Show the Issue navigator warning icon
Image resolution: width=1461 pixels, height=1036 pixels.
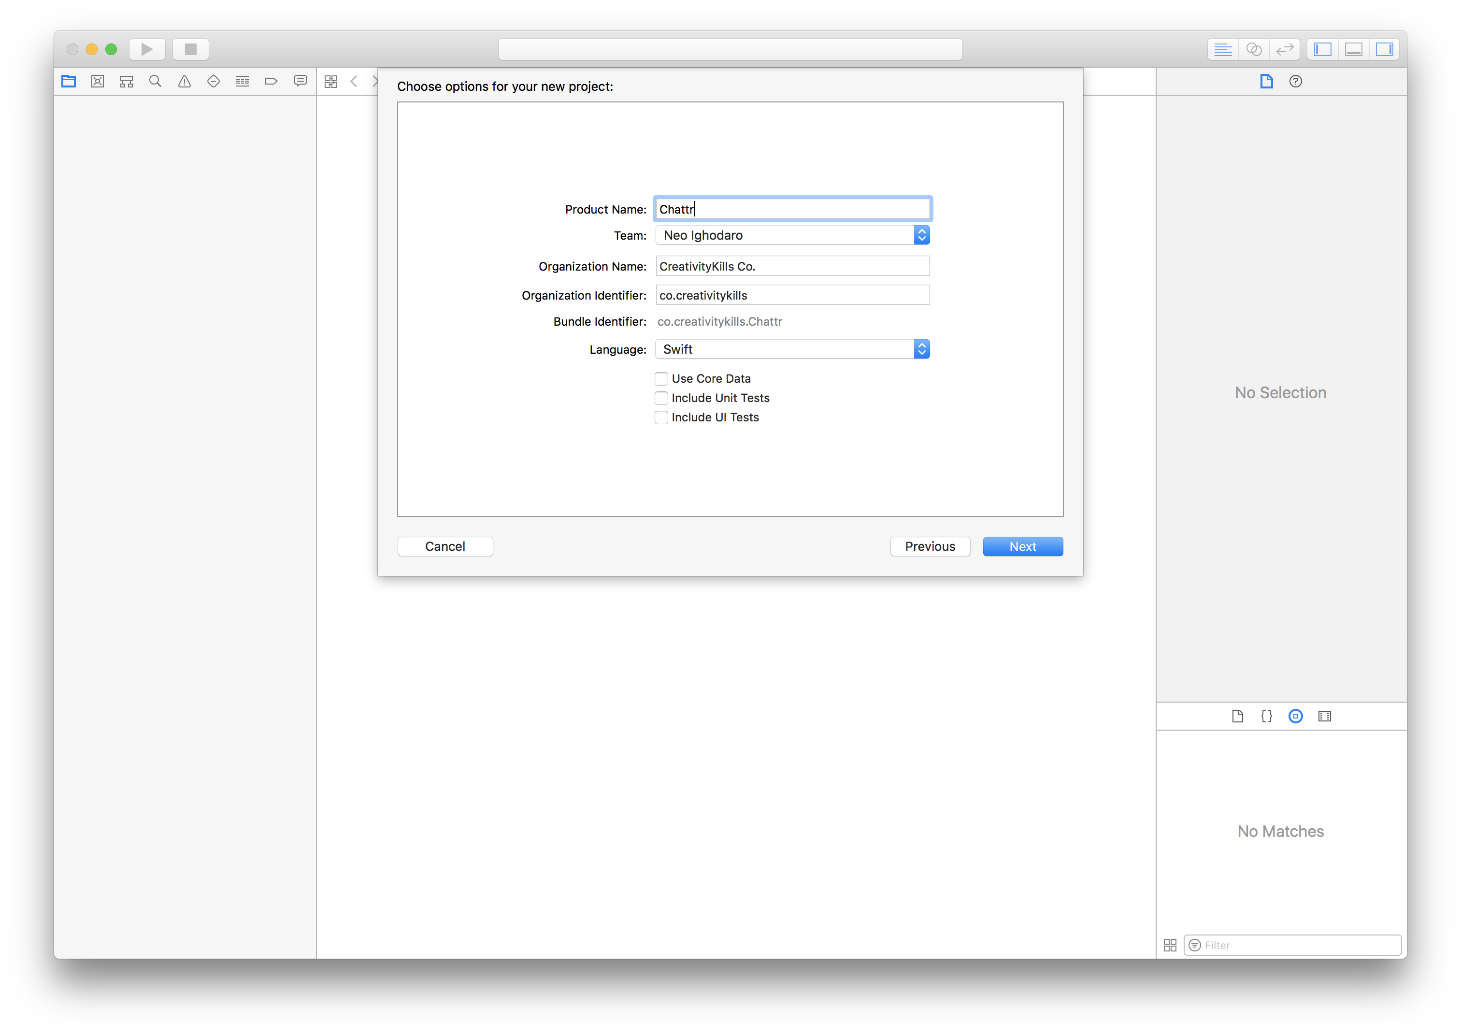(184, 81)
